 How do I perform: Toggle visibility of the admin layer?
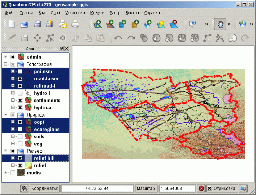point(13,57)
